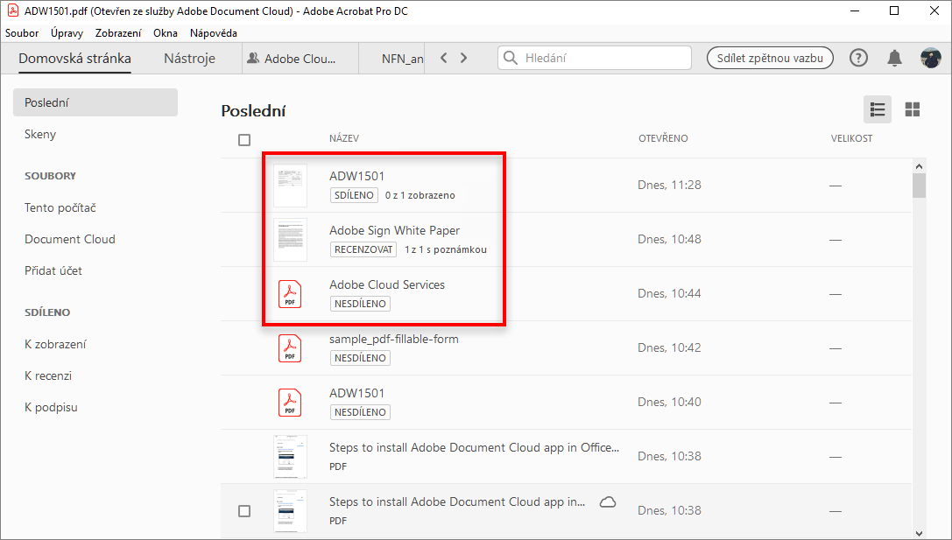Viewport: 952px width, 540px height.
Task: Click the search magnifier icon
Action: click(x=511, y=58)
